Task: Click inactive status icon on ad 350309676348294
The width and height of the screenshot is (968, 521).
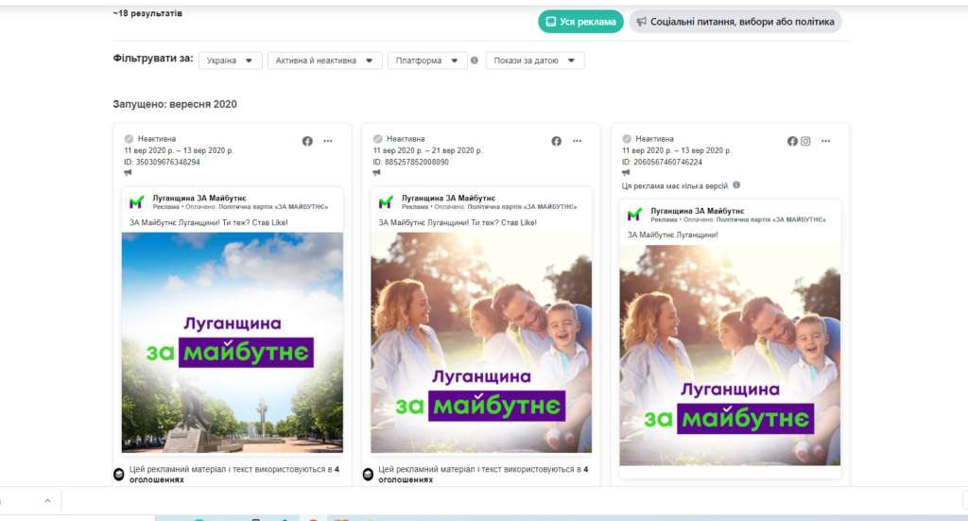Action: point(129,139)
